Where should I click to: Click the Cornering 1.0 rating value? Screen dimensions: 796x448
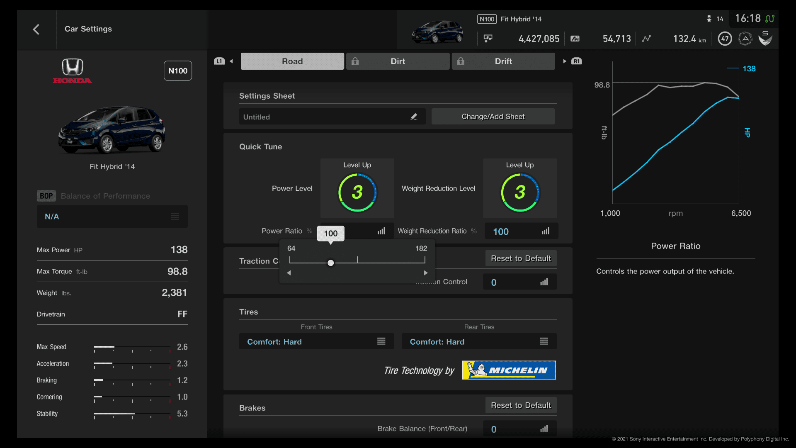tap(182, 397)
